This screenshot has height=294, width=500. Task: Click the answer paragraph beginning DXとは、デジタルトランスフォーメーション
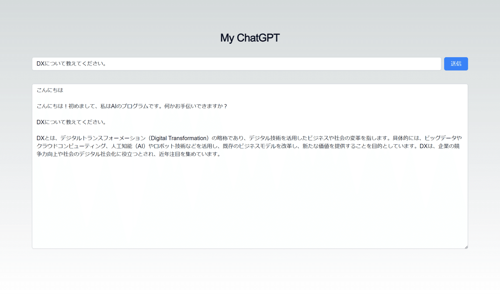tap(249, 146)
